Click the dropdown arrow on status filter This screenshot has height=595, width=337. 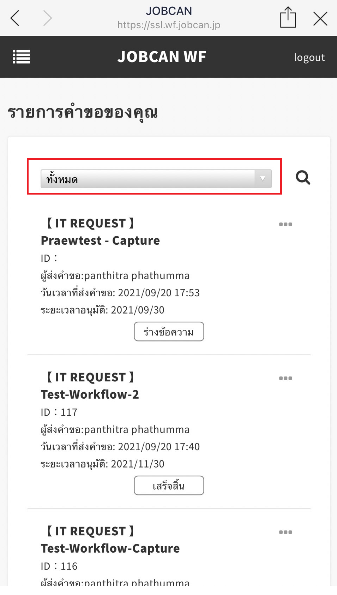pos(263,179)
